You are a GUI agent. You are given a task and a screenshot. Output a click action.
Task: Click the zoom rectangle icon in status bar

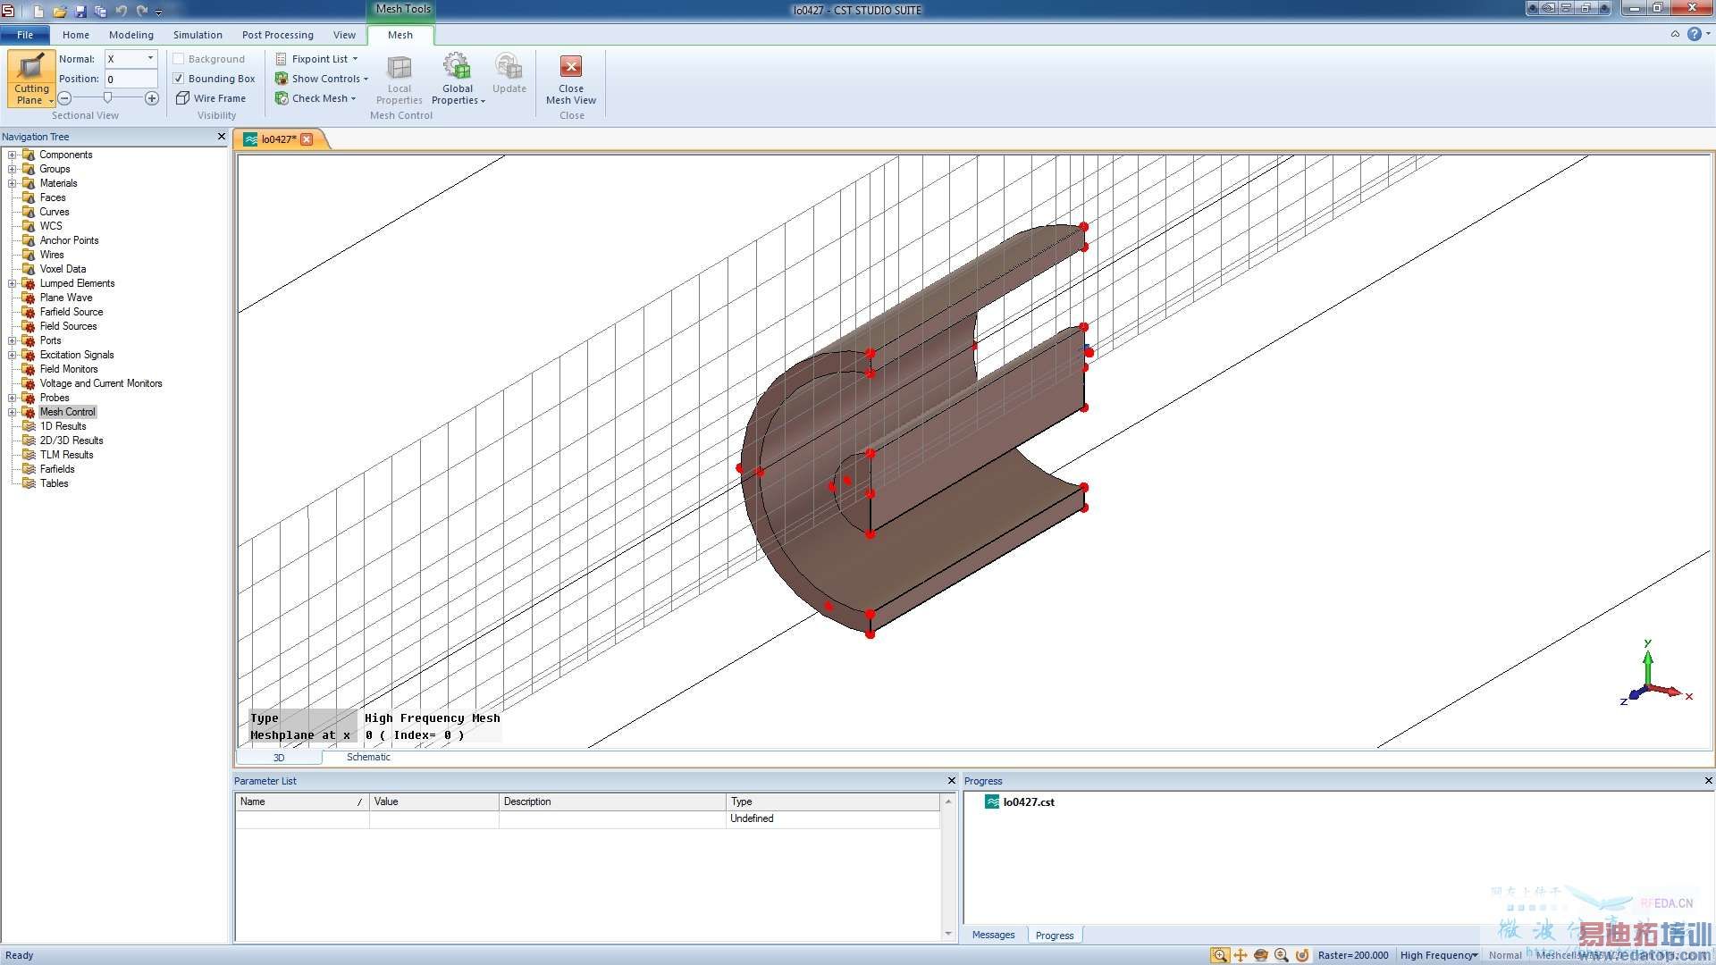pos(1219,955)
